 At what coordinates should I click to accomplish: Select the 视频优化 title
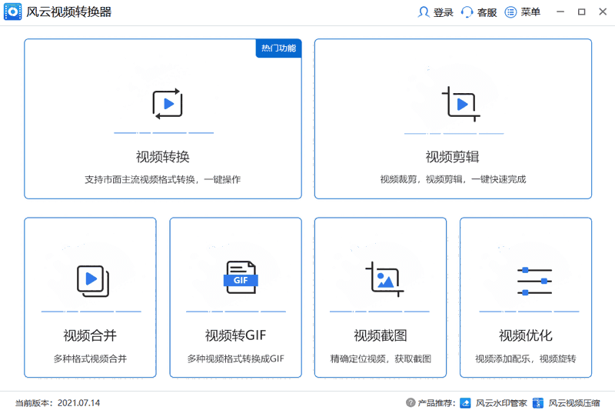526,335
